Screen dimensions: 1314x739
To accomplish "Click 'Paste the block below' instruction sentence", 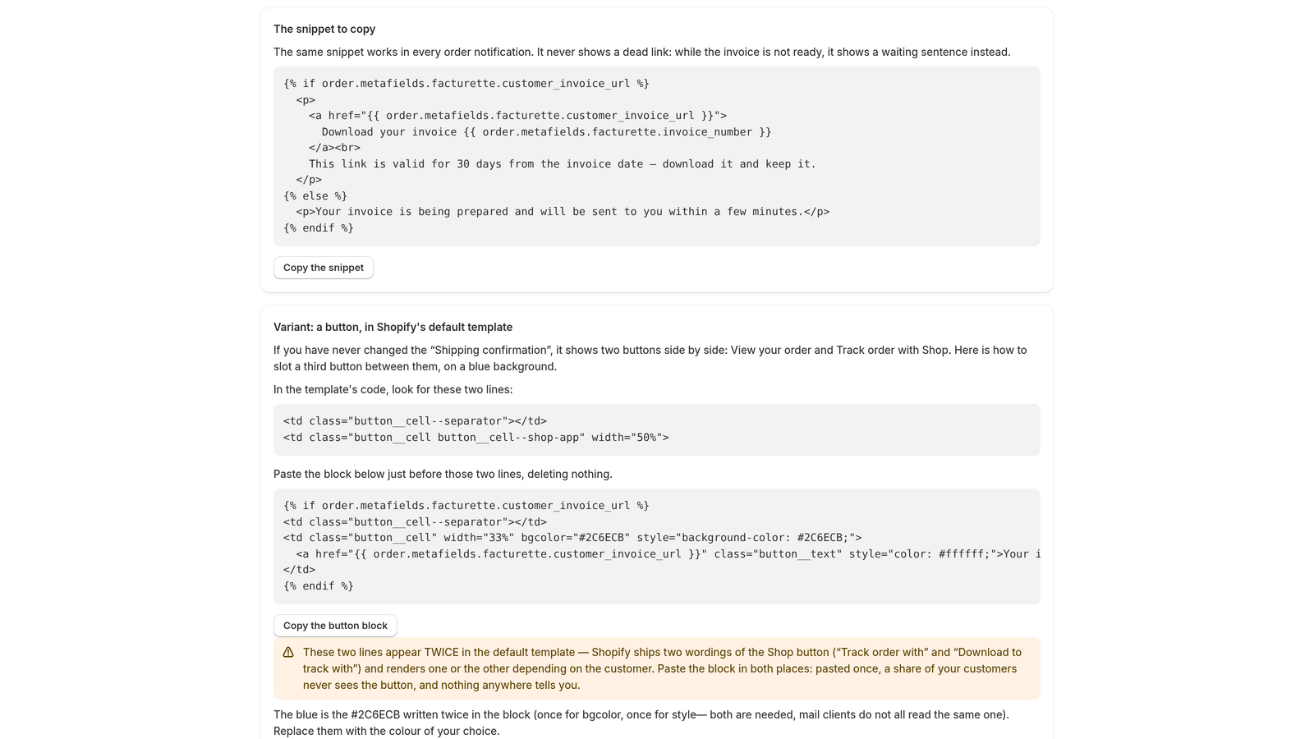I will point(443,474).
